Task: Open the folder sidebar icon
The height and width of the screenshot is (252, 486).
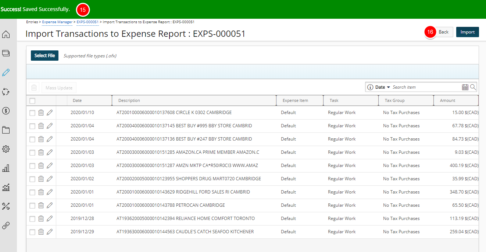Action: (x=6, y=130)
